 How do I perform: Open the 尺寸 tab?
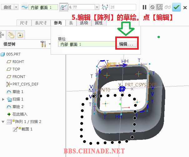pyautogui.click(x=24, y=23)
